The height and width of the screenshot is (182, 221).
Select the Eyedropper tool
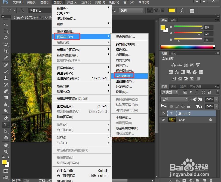[6, 58]
